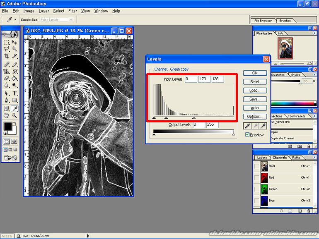319x239 pixels.
Task: Open the Navigator panel flyout menu
Action: (x=315, y=33)
